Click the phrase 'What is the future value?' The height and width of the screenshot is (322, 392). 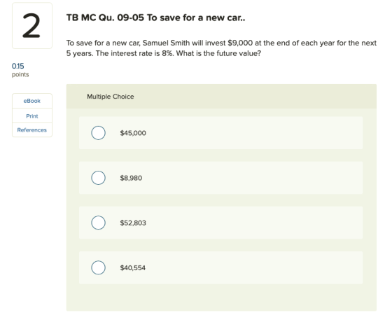[218, 53]
